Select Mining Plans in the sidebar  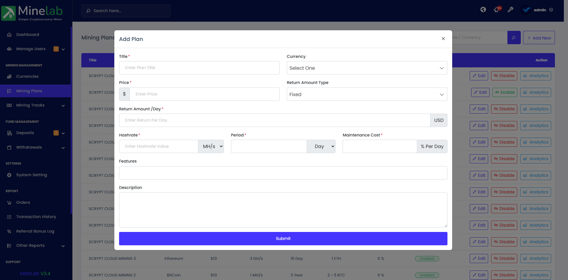[29, 91]
